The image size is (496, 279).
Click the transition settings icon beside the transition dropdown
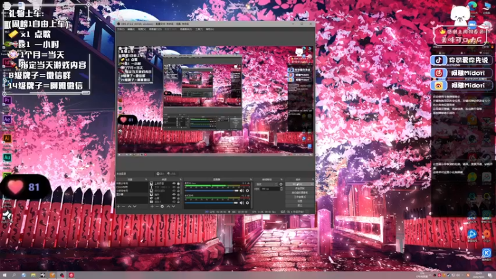coord(281,184)
